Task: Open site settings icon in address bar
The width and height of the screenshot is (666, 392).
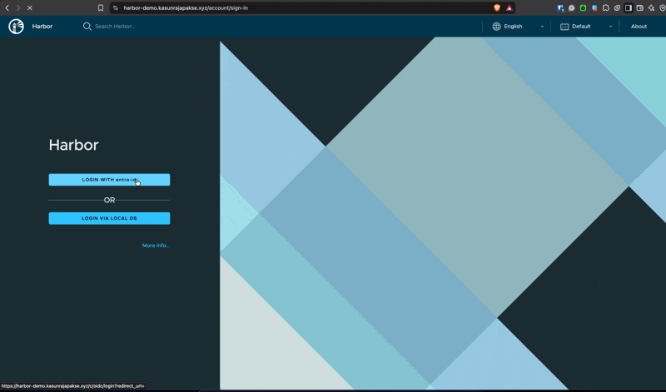Action: point(116,7)
